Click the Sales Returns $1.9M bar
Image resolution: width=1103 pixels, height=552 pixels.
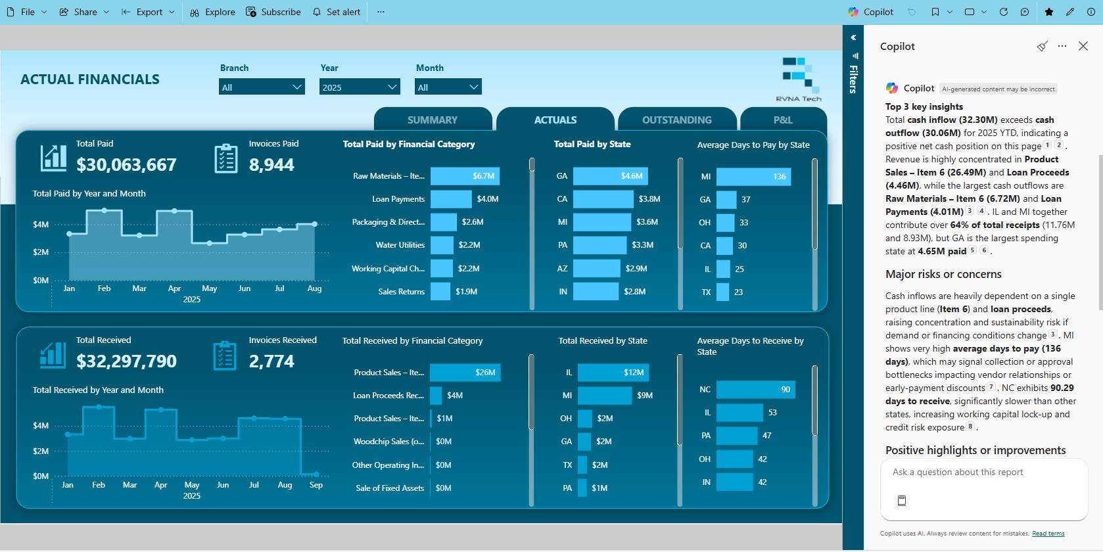pos(440,291)
